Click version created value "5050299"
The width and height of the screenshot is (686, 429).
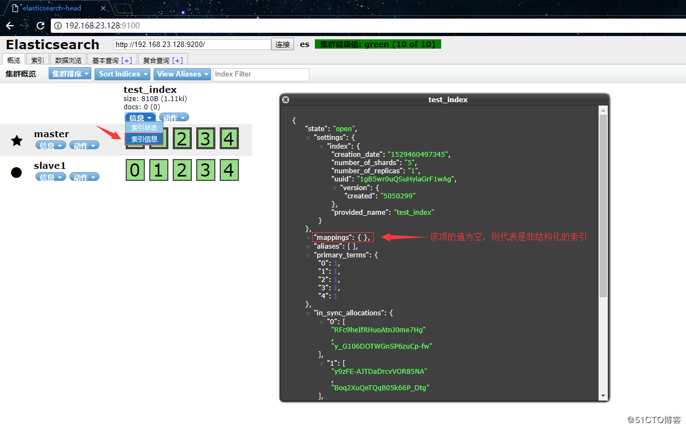[398, 196]
